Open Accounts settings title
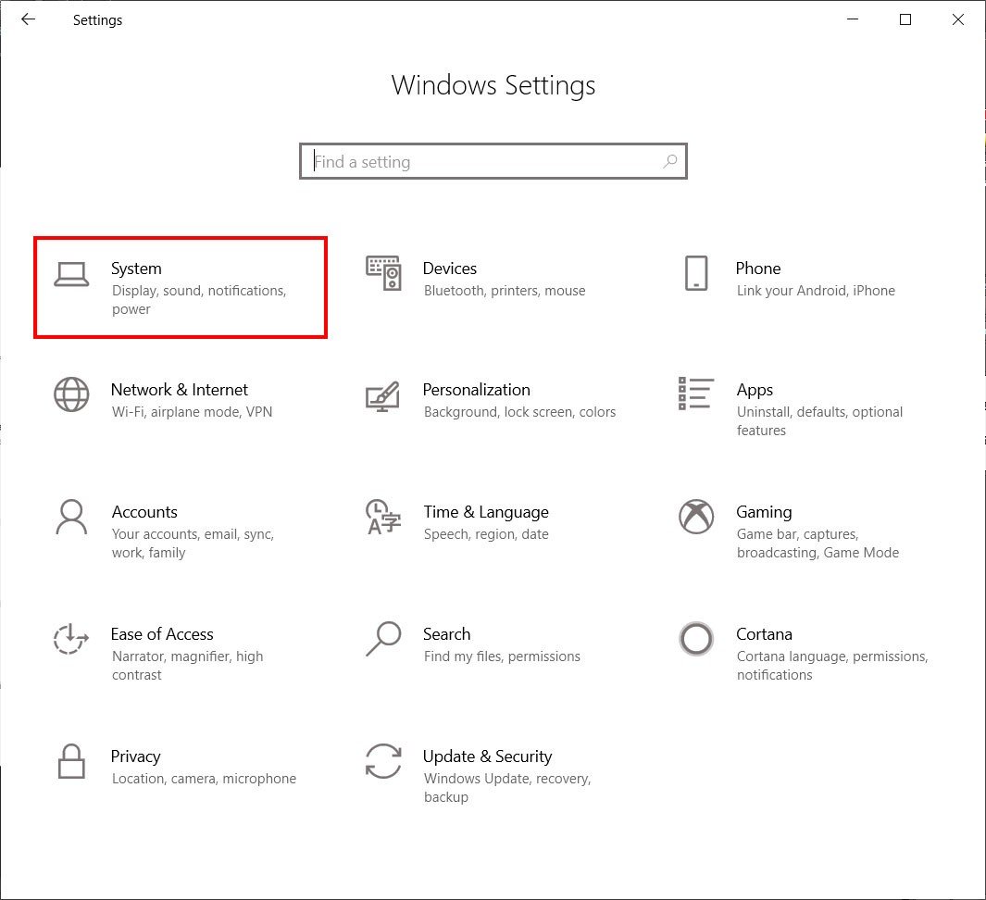The image size is (986, 900). pyautogui.click(x=144, y=512)
